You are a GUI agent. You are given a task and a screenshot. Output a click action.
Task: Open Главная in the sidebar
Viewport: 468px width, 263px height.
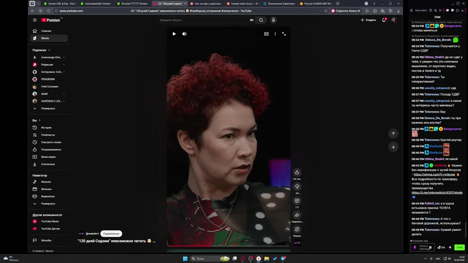coord(49,31)
